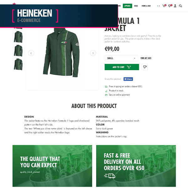Open the search magnifier icon
Image resolution: width=188 pixels, height=188 pixels.
(x=180, y=6)
